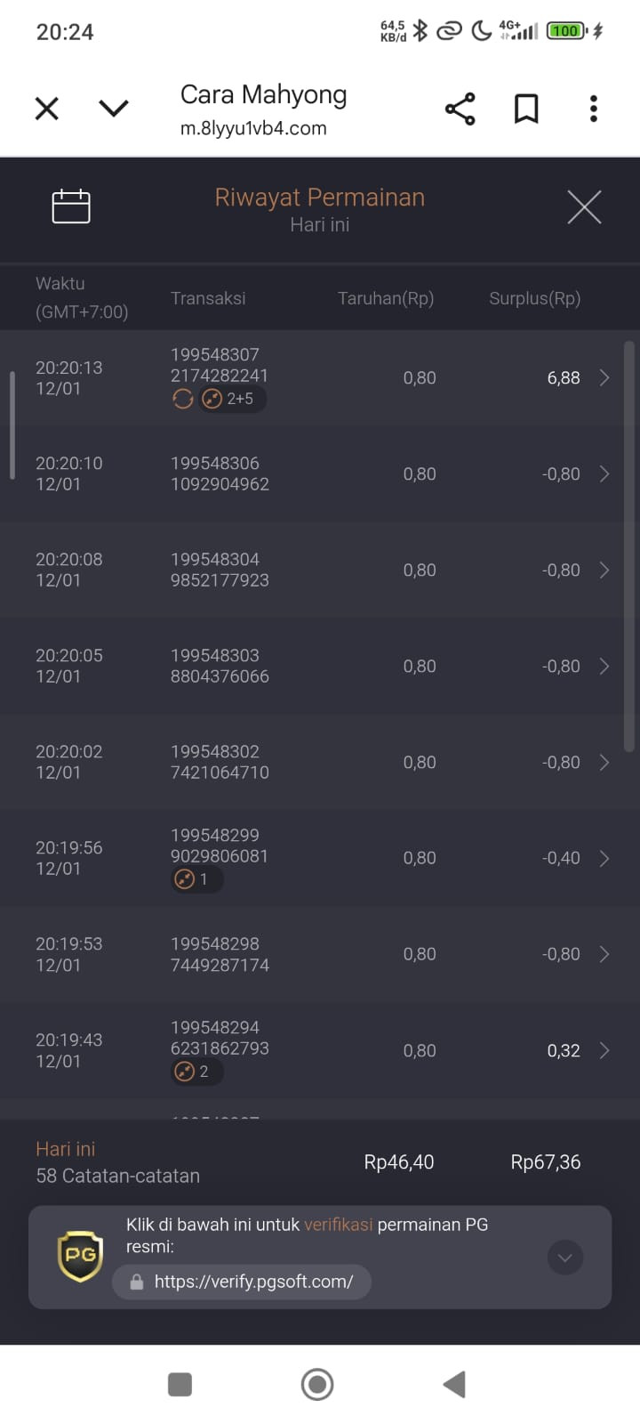This screenshot has height=1424, width=640.
Task: Tap the bonus badge under transaction 9029806081
Action: click(x=196, y=879)
